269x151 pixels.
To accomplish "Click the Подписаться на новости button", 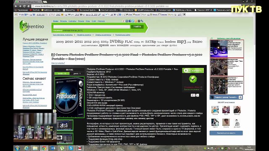I will click(226, 133).
